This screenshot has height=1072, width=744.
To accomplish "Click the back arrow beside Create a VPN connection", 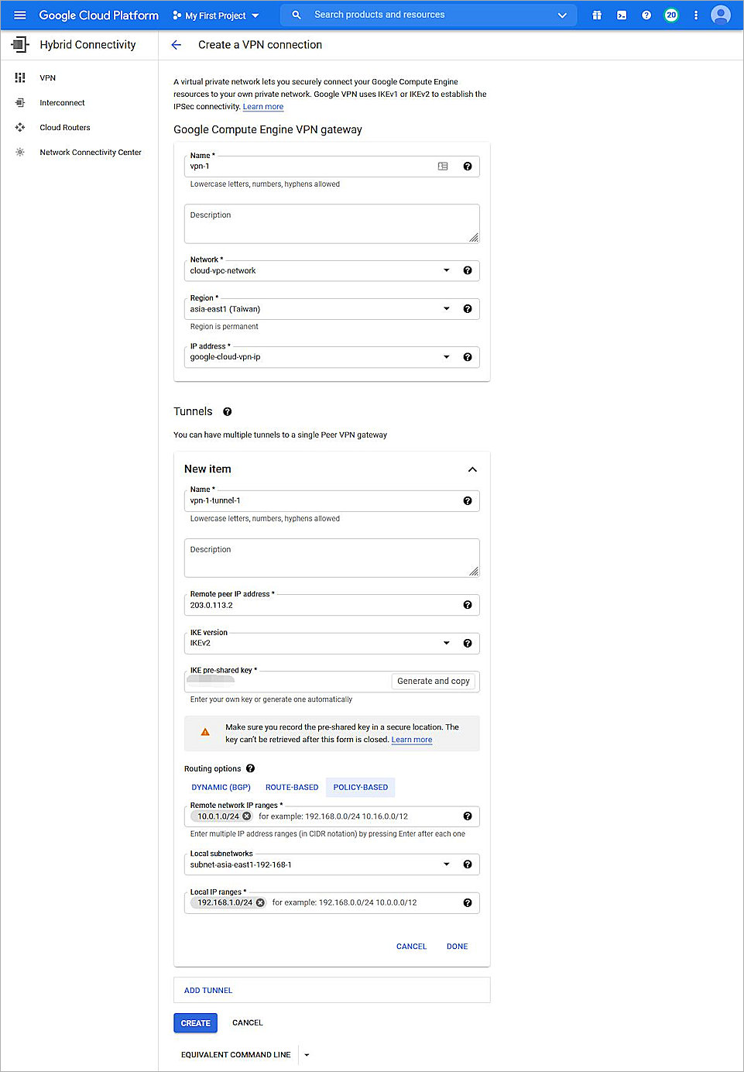I will point(177,45).
